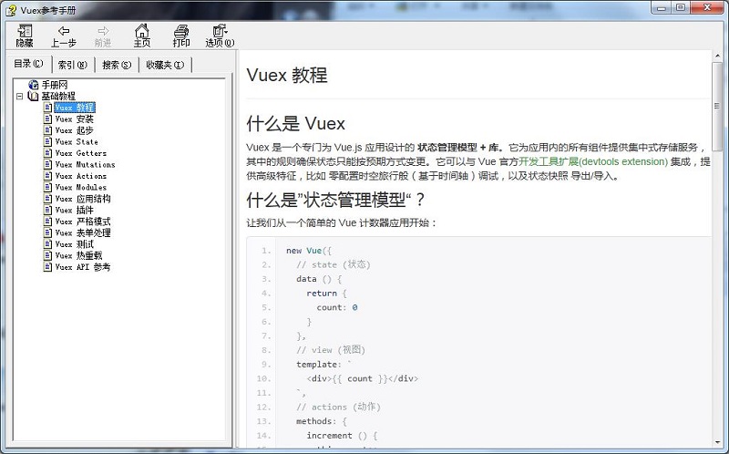Image resolution: width=729 pixels, height=454 pixels.
Task: Open the Vuex 应用结构 topic
Action: [x=83, y=199]
